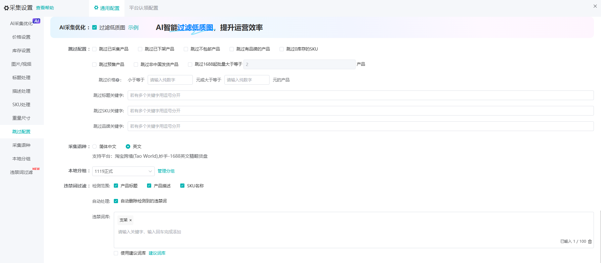The height and width of the screenshot is (263, 601).
Task: Toggle 自动删除检测到的违禁词
Action: point(116,201)
